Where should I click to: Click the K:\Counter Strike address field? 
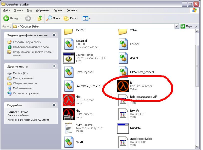(x=93, y=26)
